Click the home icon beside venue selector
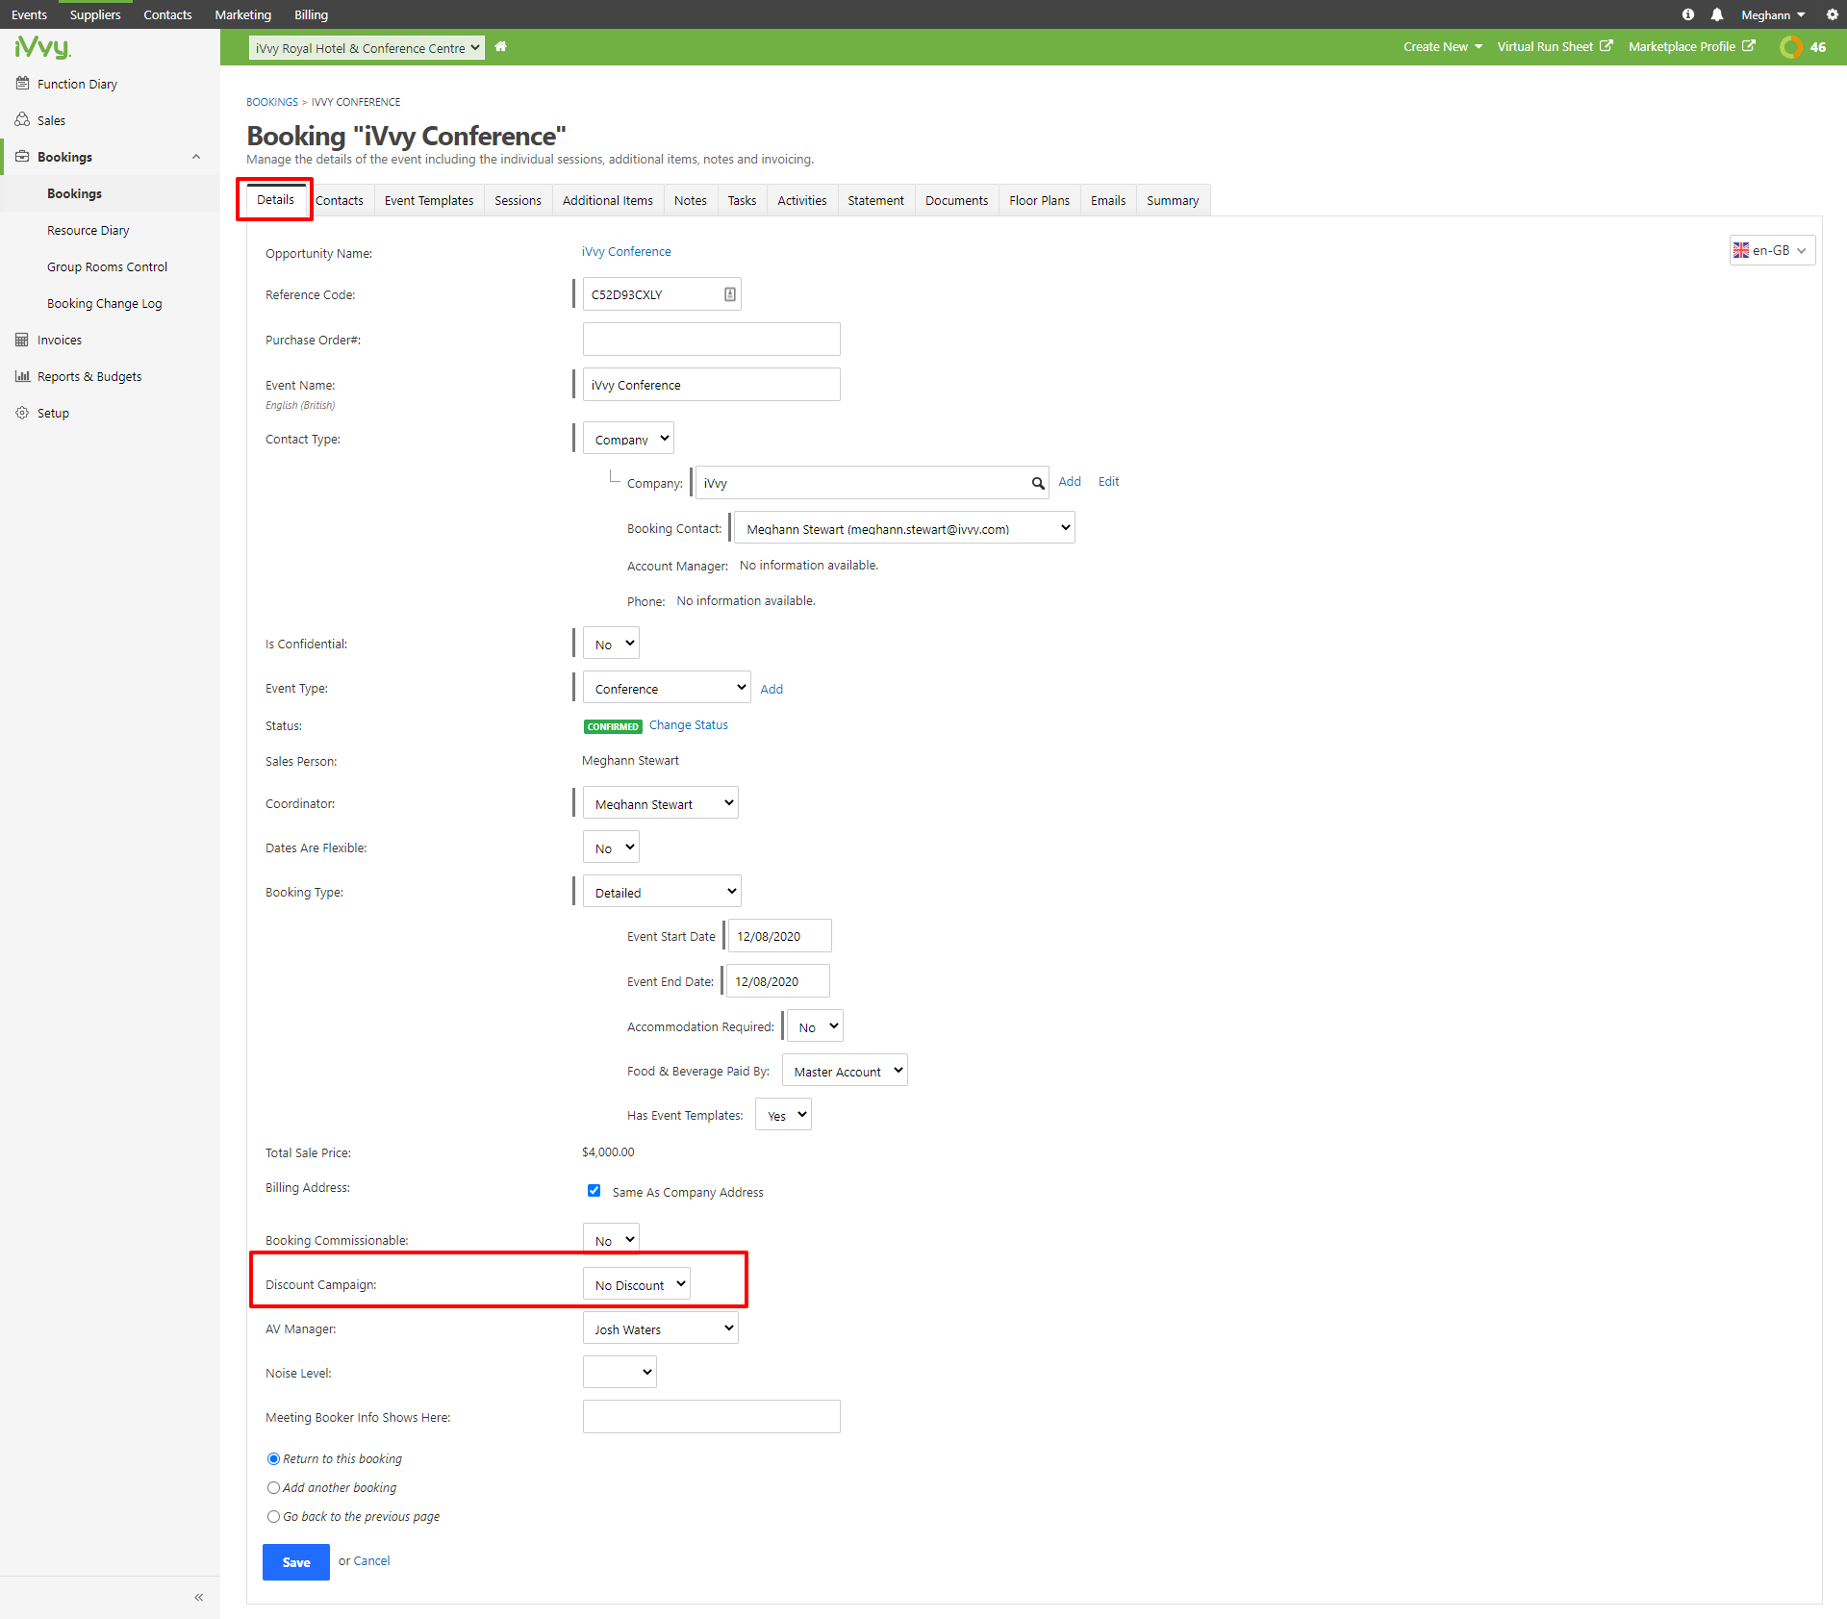 coord(500,46)
